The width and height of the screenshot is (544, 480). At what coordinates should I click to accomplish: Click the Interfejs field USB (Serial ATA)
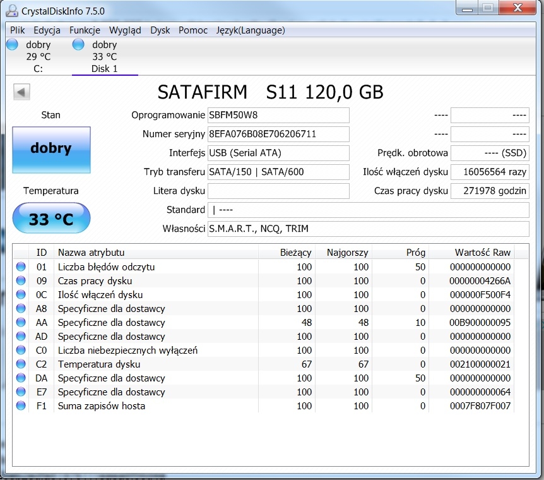click(x=278, y=153)
